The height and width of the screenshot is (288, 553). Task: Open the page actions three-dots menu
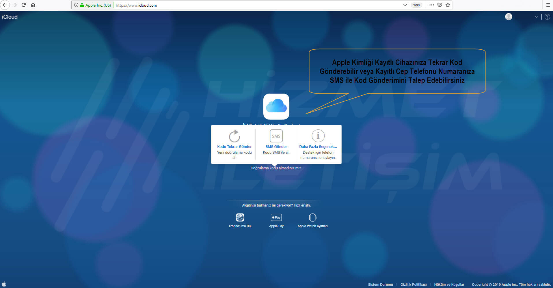point(432,5)
